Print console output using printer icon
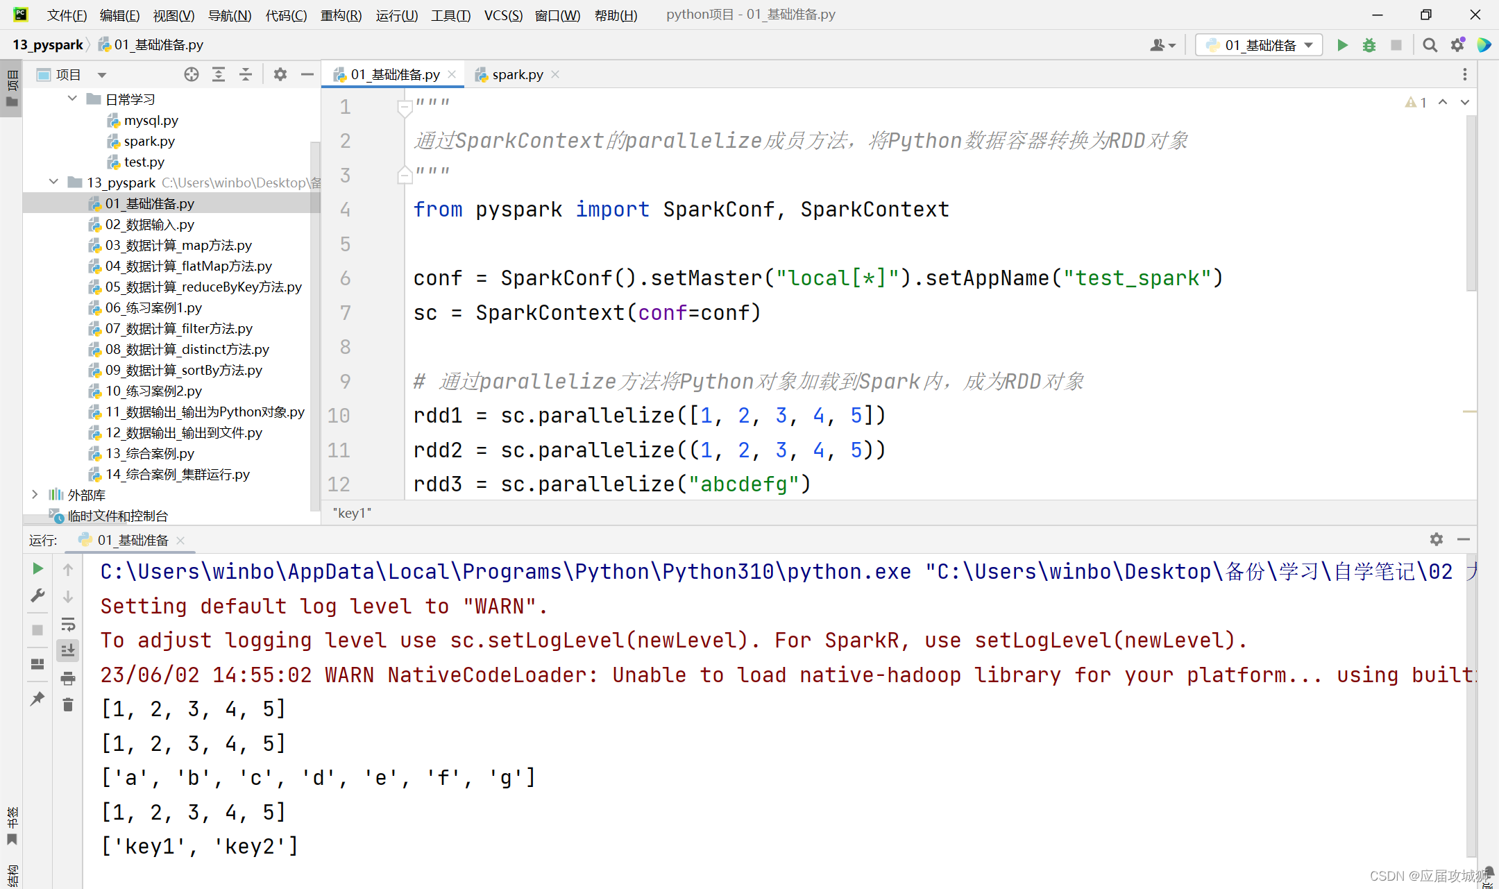The height and width of the screenshot is (889, 1499). (x=67, y=678)
